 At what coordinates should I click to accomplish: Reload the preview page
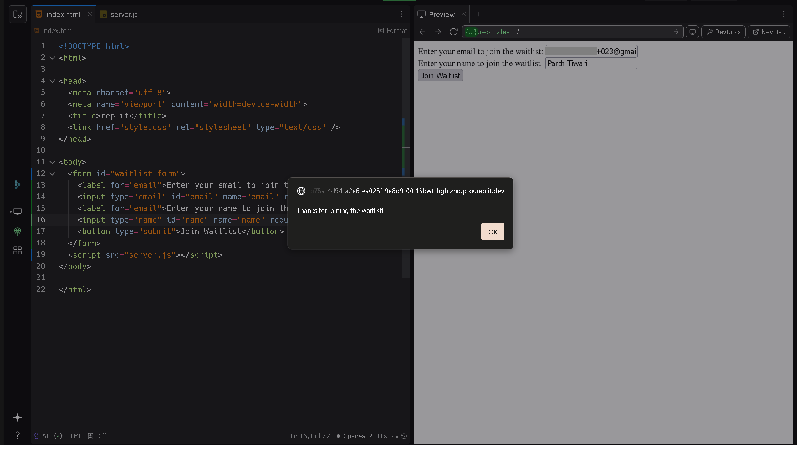coord(453,32)
